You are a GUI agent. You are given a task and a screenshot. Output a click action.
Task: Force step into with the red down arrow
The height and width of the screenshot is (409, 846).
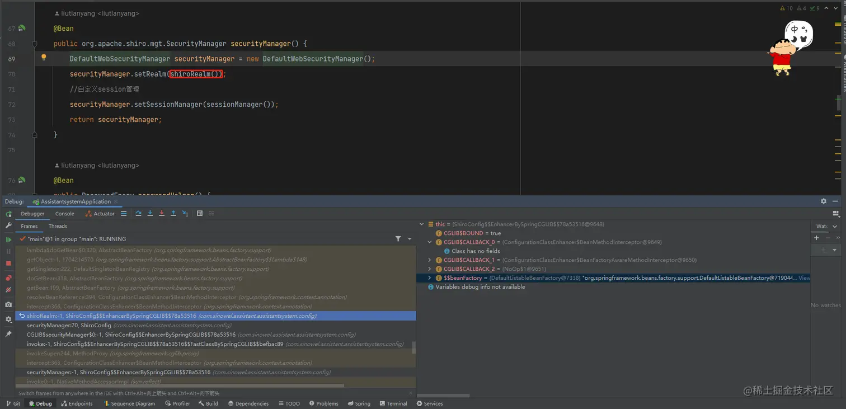pos(162,213)
